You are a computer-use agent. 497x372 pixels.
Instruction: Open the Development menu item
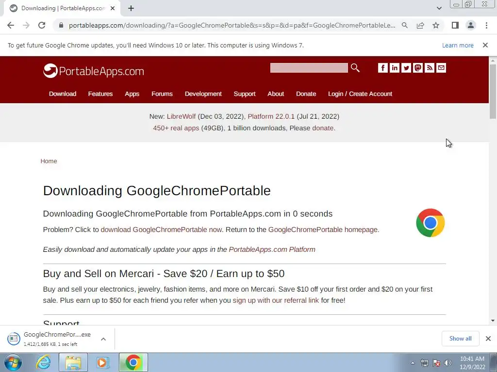point(203,93)
